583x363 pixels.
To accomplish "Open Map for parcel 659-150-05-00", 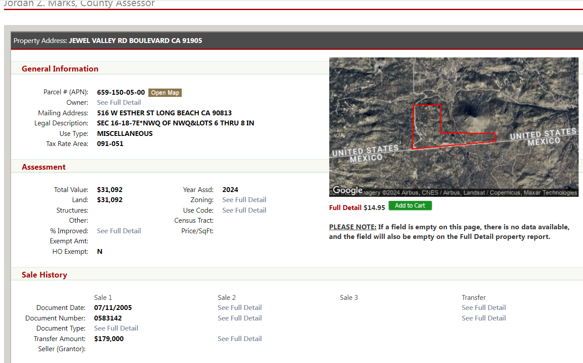I will 165,93.
